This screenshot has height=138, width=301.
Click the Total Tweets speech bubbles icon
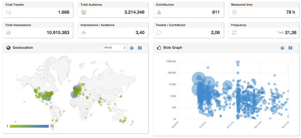pyautogui.click(x=8, y=12)
